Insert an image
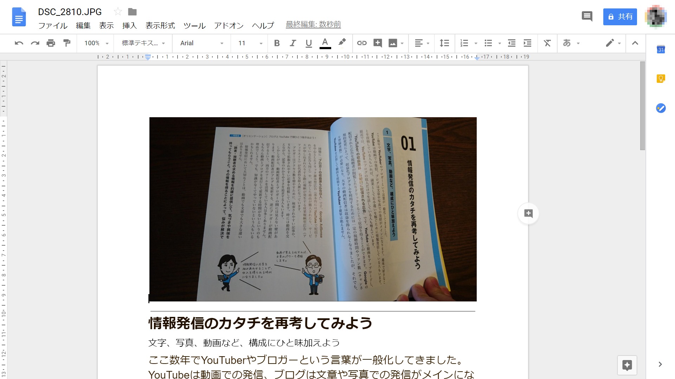 pos(393,43)
